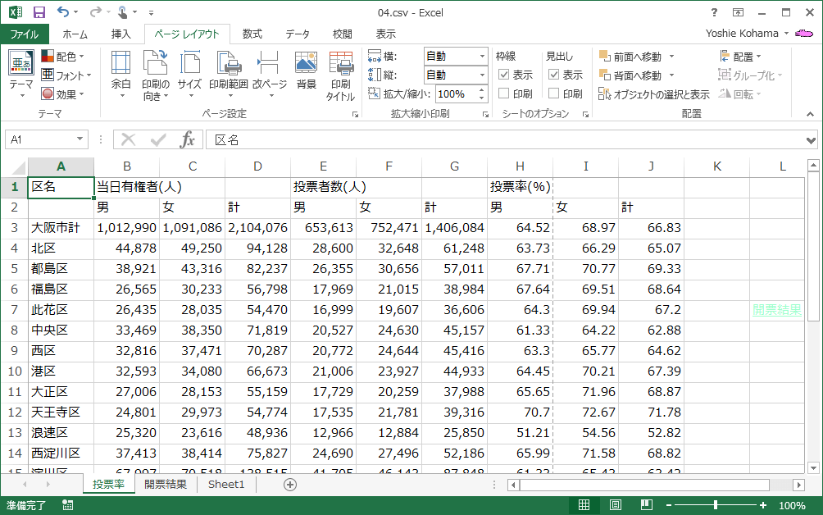Expand the formula bar chevron
823x515 pixels.
[x=812, y=140]
